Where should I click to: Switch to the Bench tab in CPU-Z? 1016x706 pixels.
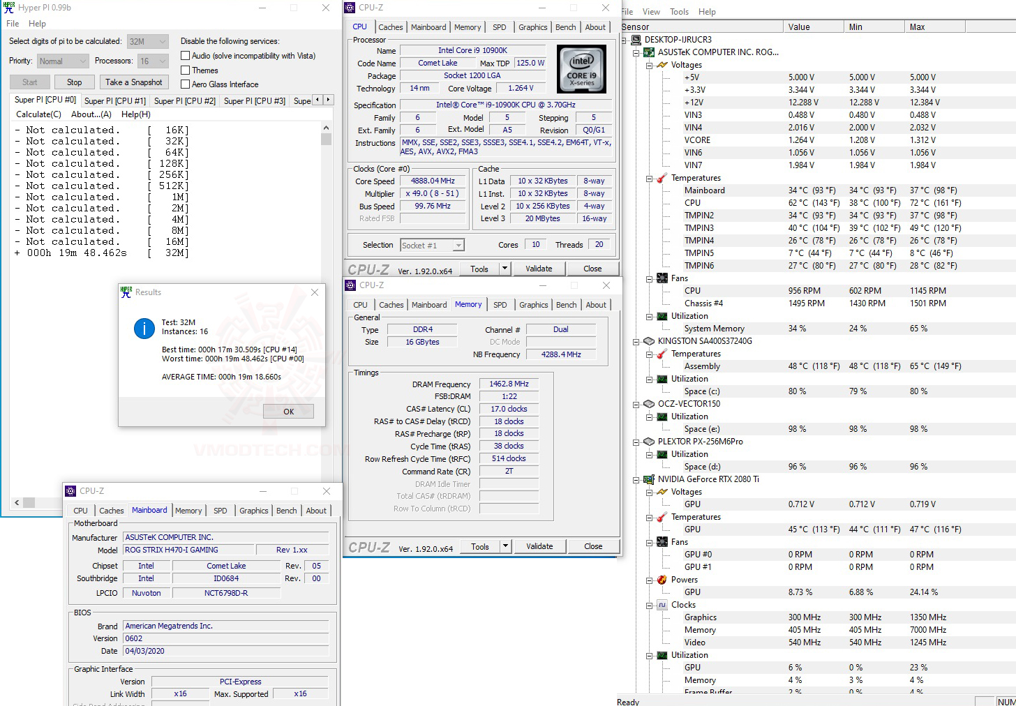click(565, 27)
